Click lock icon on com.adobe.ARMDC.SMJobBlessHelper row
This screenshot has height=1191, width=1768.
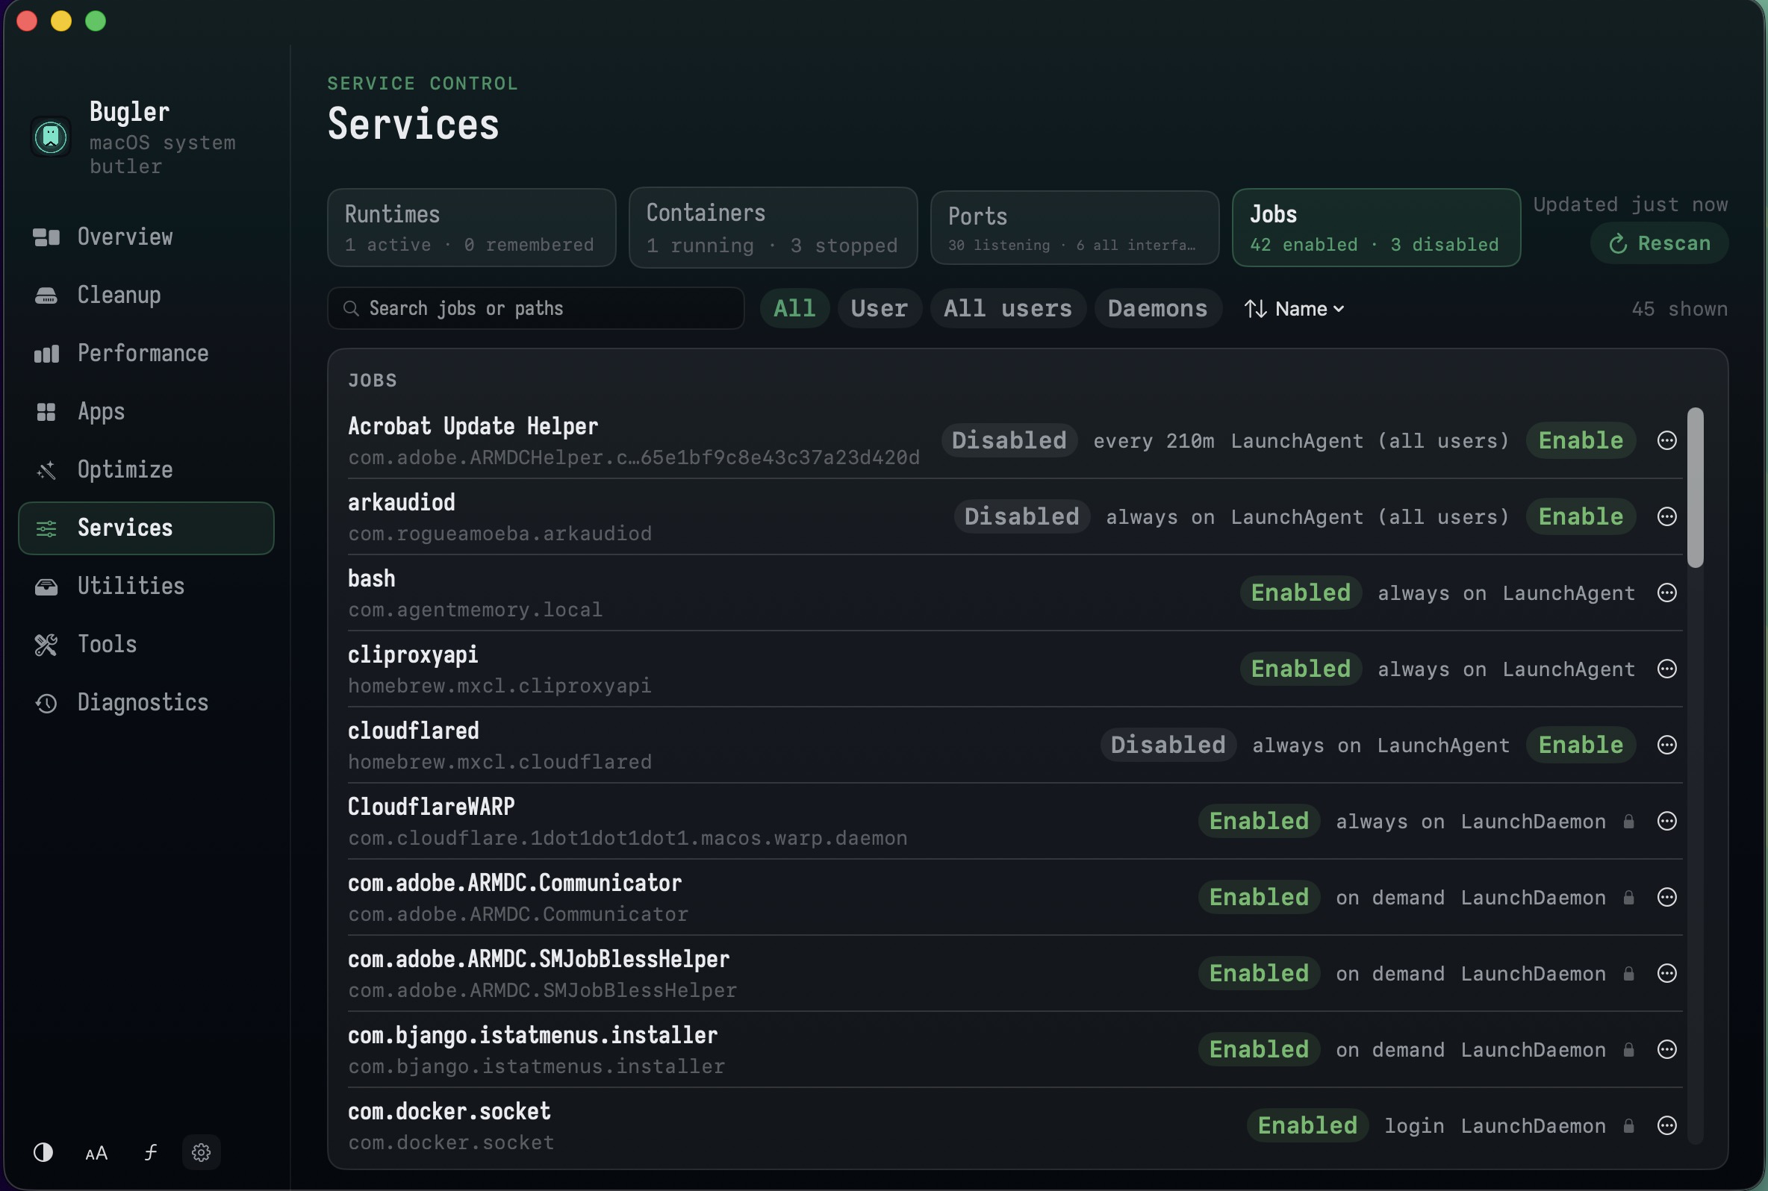click(x=1628, y=973)
